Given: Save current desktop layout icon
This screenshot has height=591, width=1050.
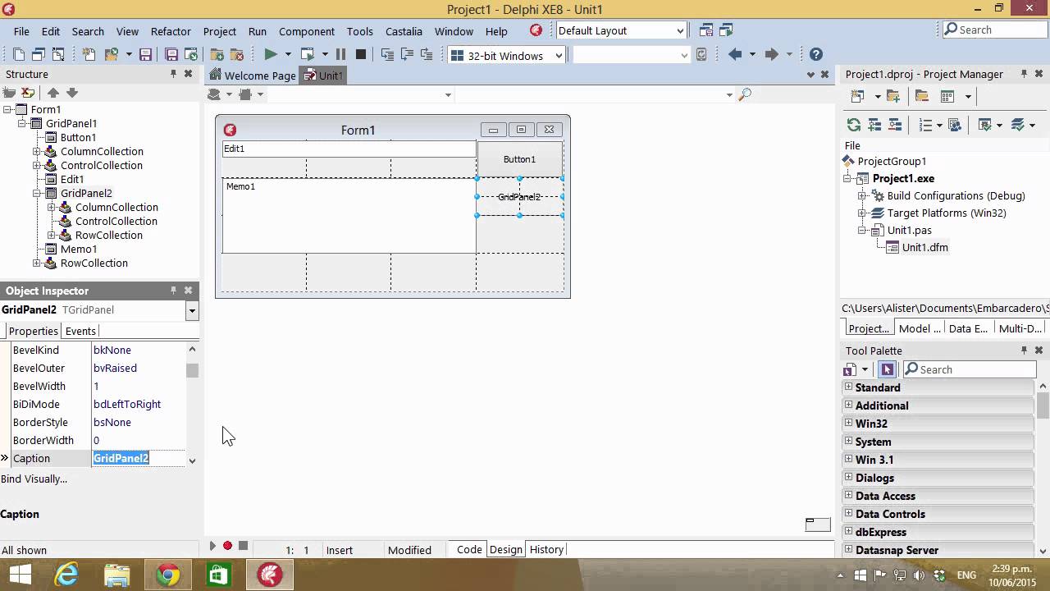Looking at the screenshot, I should [x=706, y=30].
